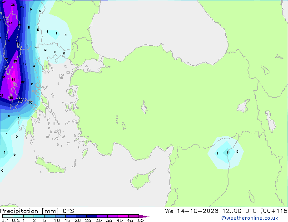Click the '11' precipitation value on the map
The height and width of the screenshot is (222, 288).
coord(27,46)
